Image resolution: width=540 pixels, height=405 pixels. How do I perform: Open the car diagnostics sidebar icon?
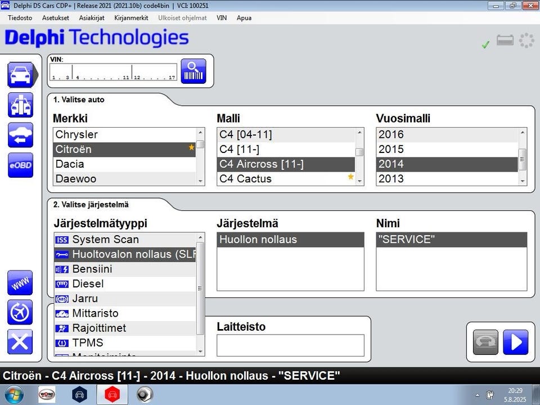pos(21,75)
